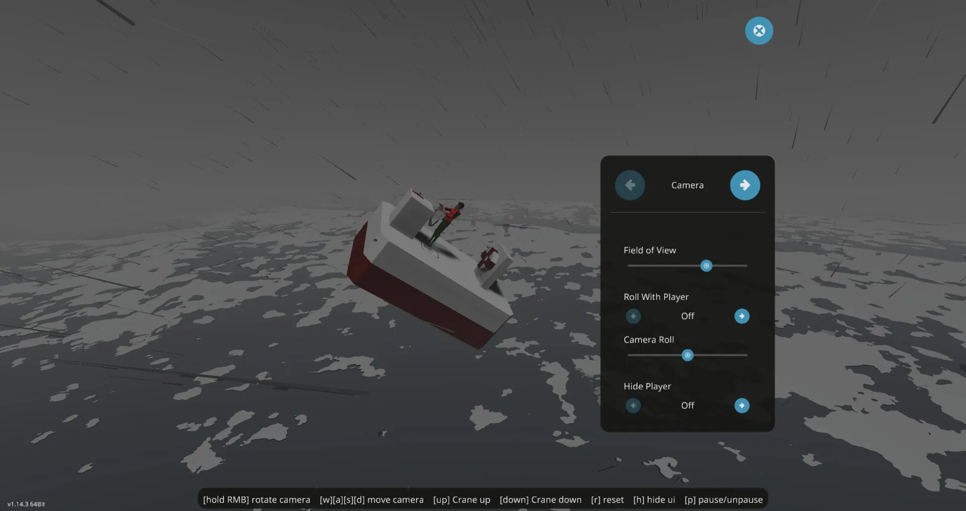
Task: Click the Camera panel title
Action: pos(687,185)
